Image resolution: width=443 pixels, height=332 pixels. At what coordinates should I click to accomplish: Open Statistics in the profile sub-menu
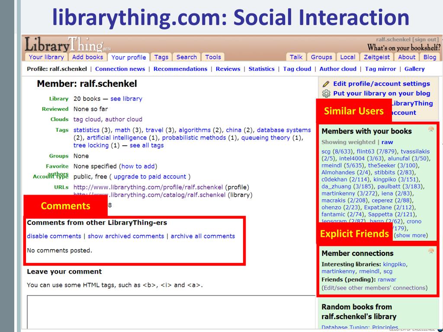point(262,69)
